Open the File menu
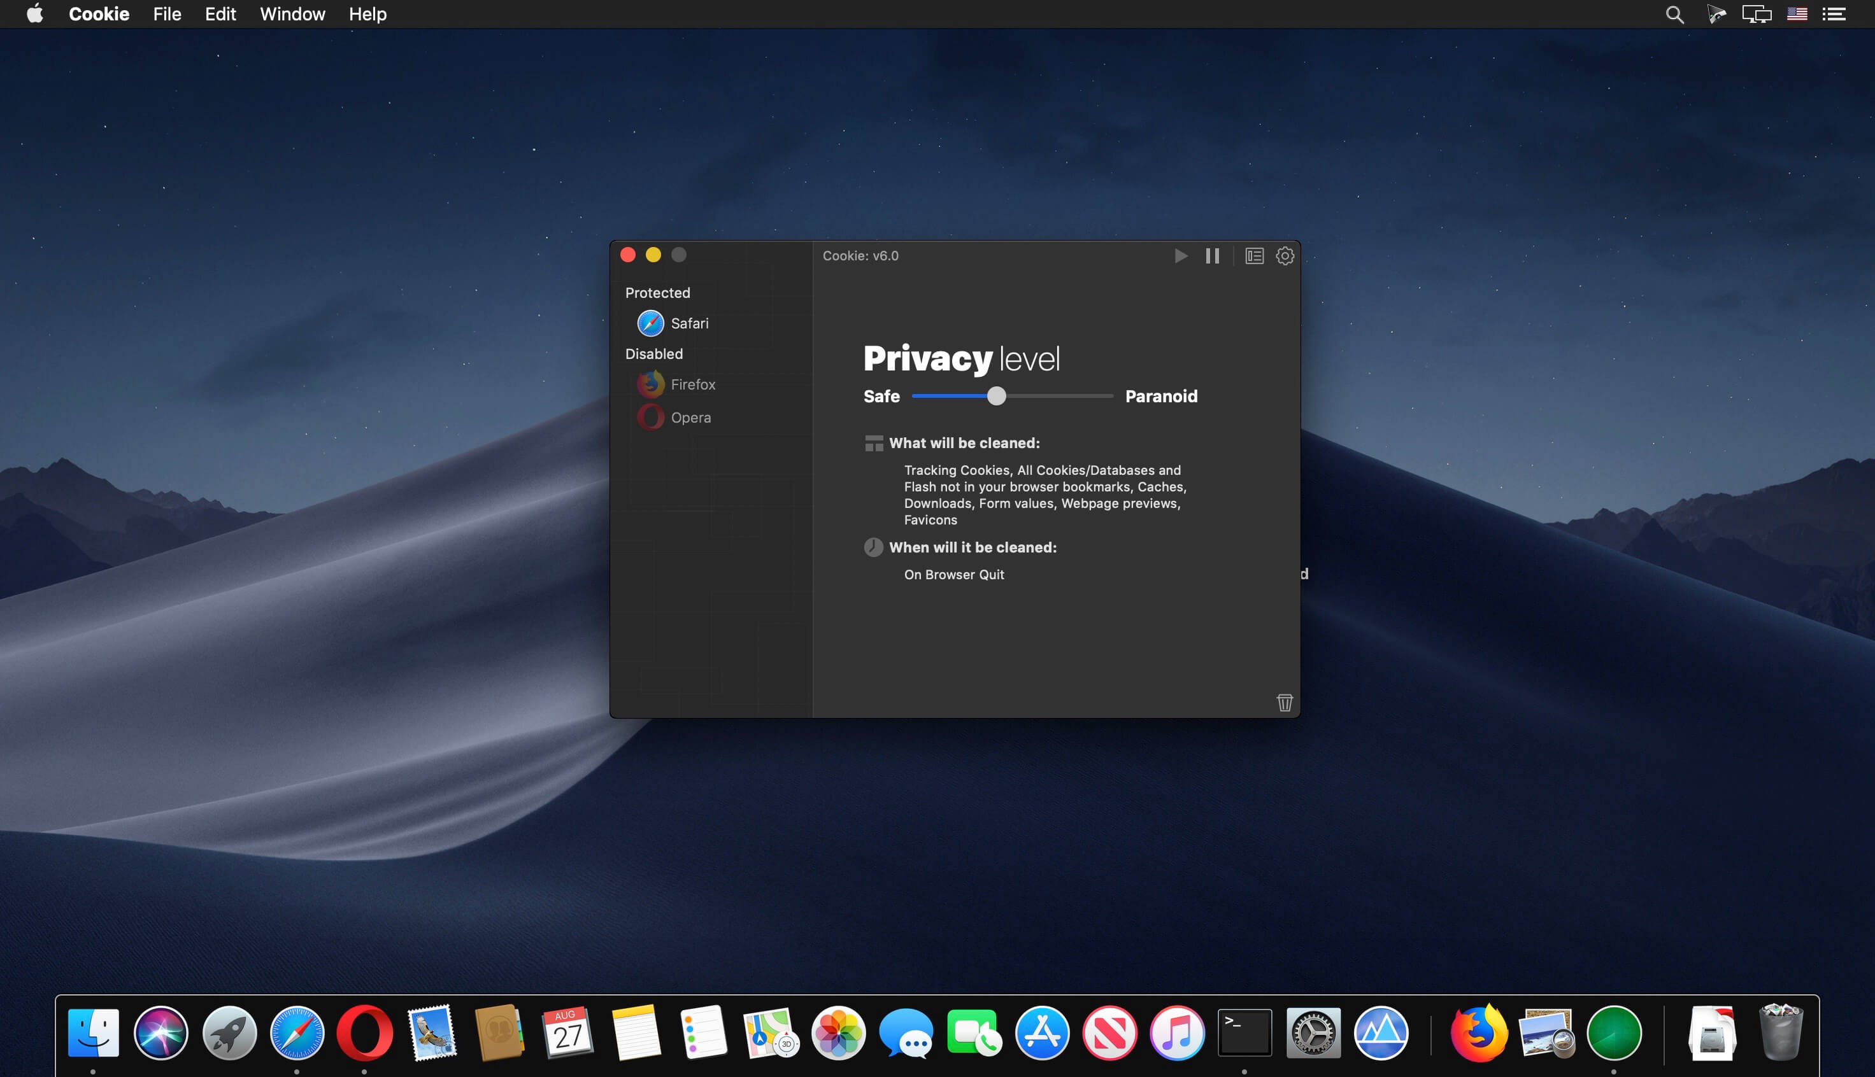1875x1077 pixels. (x=168, y=14)
